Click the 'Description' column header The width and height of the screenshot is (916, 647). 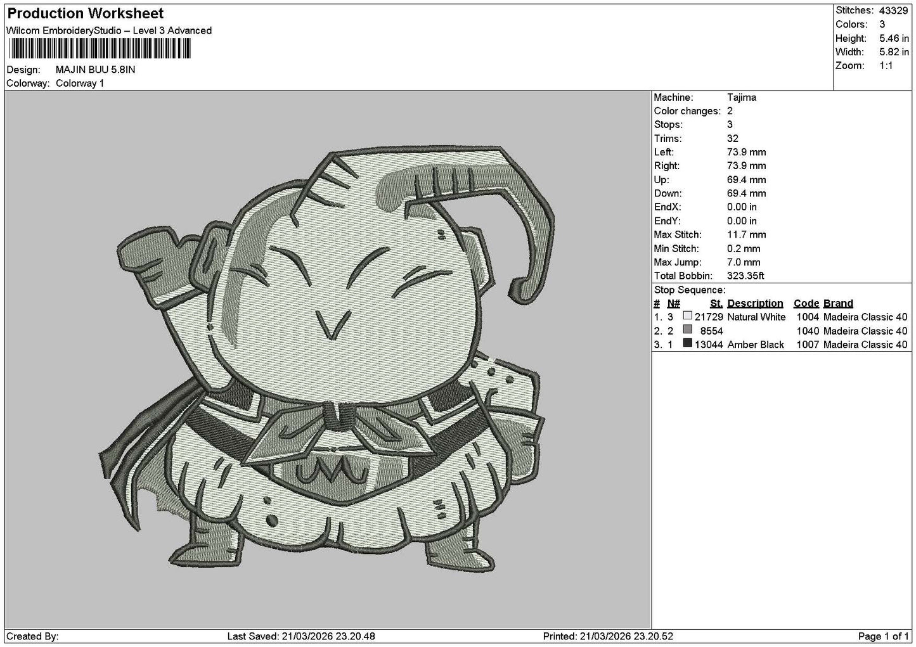pos(755,304)
